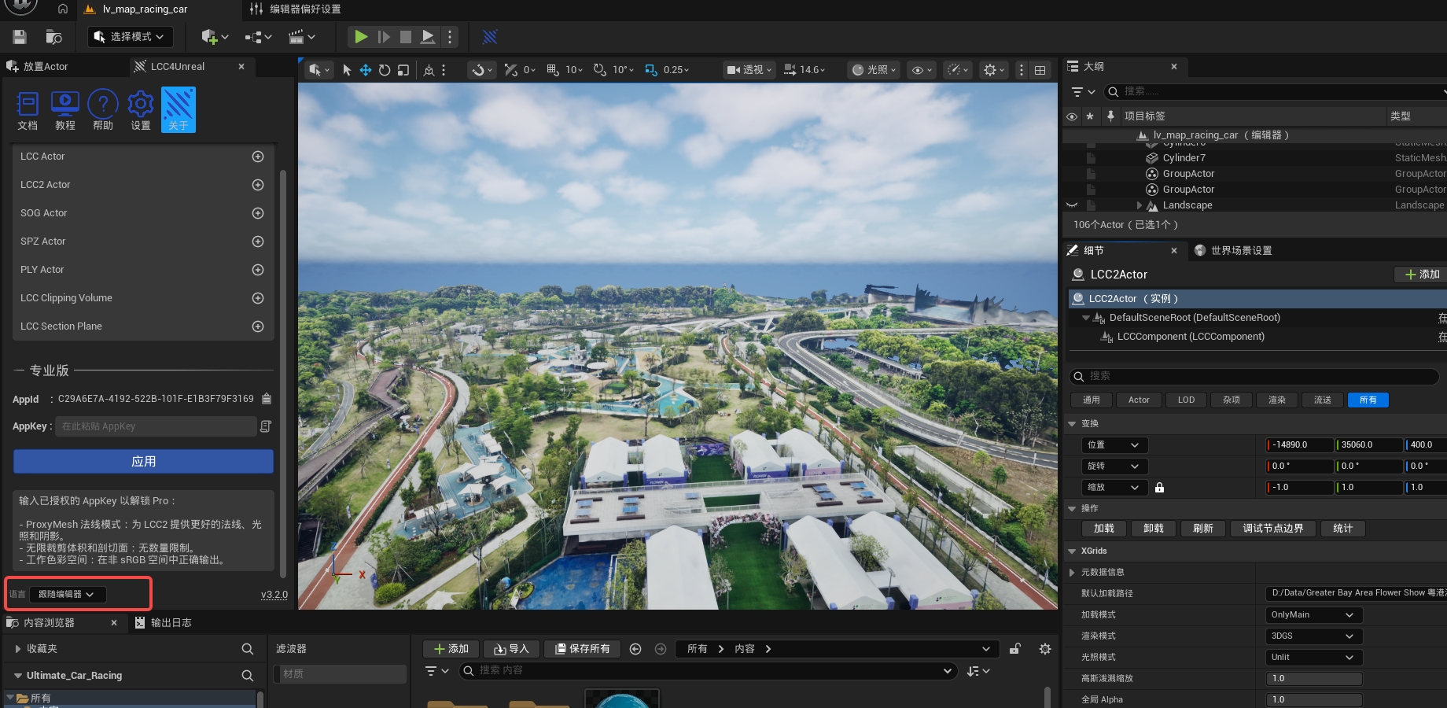Toggle rotation snapping in viewport toolbar
Viewport: 1447px width, 708px height.
tap(600, 70)
